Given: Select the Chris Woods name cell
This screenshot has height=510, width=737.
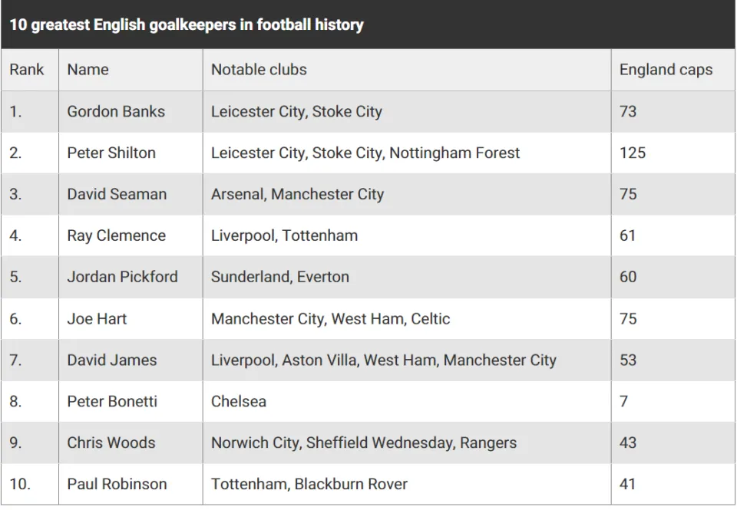Looking at the screenshot, I should pos(131,443).
